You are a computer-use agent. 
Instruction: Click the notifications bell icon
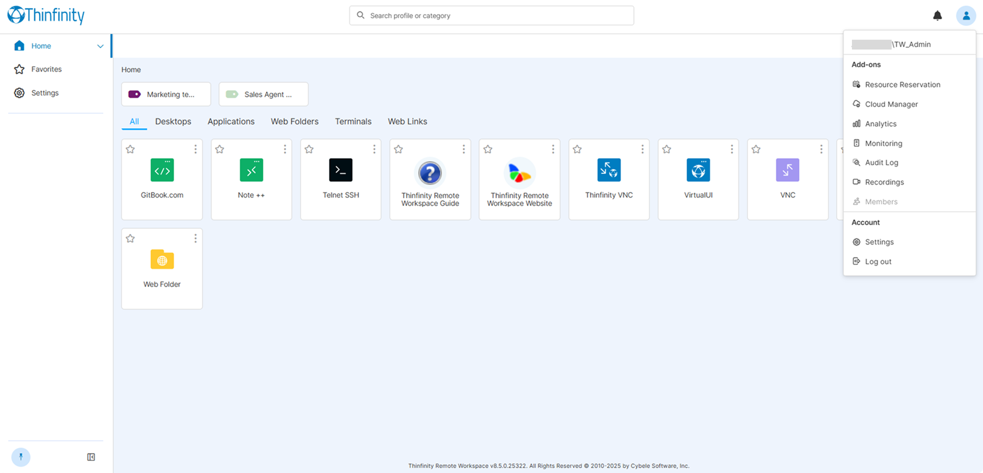[938, 16]
